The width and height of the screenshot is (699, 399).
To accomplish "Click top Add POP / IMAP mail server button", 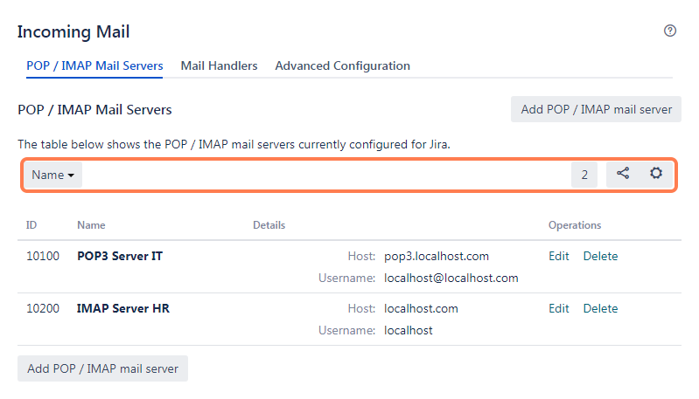I will point(596,109).
